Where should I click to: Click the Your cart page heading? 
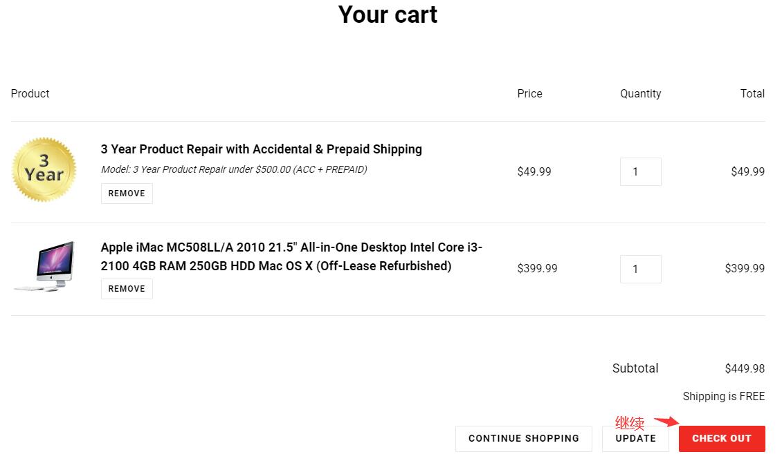coord(388,15)
